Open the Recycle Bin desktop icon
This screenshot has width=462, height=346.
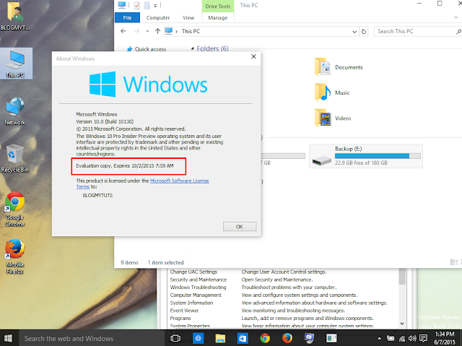pyautogui.click(x=14, y=159)
